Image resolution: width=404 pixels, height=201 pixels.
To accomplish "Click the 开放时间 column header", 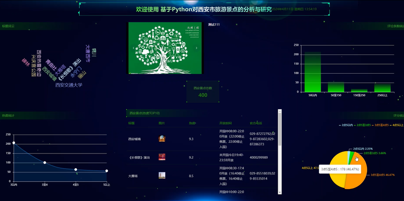I will pyautogui.click(x=225, y=123).
